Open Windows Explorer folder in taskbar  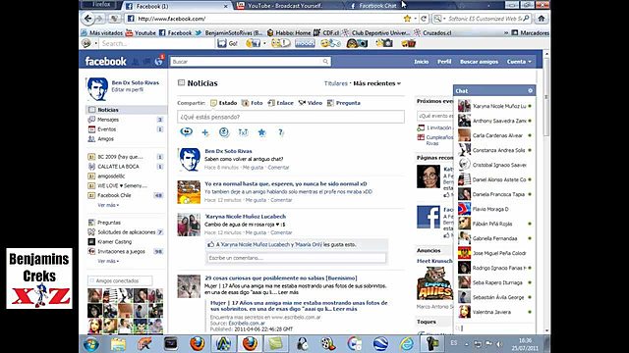118,344
